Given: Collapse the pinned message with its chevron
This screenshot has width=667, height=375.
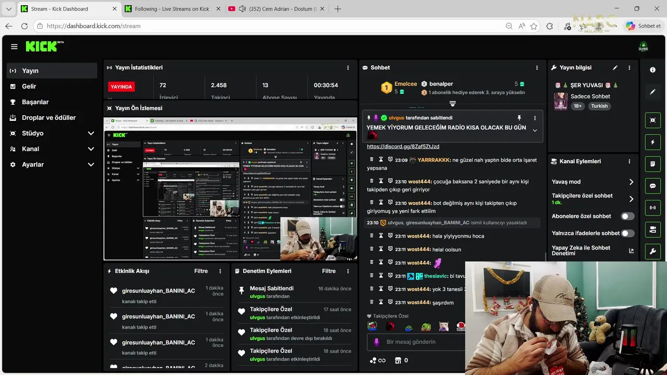Looking at the screenshot, I should click(535, 131).
